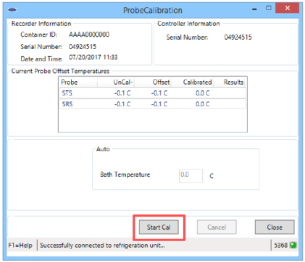Close the window with the red X
The height and width of the screenshot is (262, 305).
coord(287,9)
